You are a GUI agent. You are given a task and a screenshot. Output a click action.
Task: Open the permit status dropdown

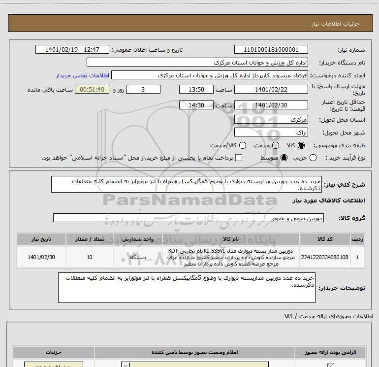195,365
